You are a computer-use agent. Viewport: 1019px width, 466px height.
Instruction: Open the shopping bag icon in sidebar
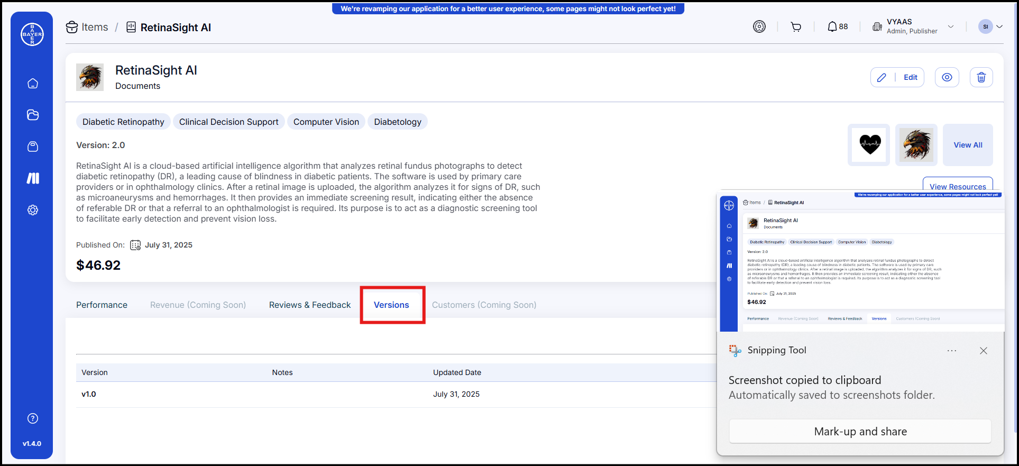tap(33, 147)
